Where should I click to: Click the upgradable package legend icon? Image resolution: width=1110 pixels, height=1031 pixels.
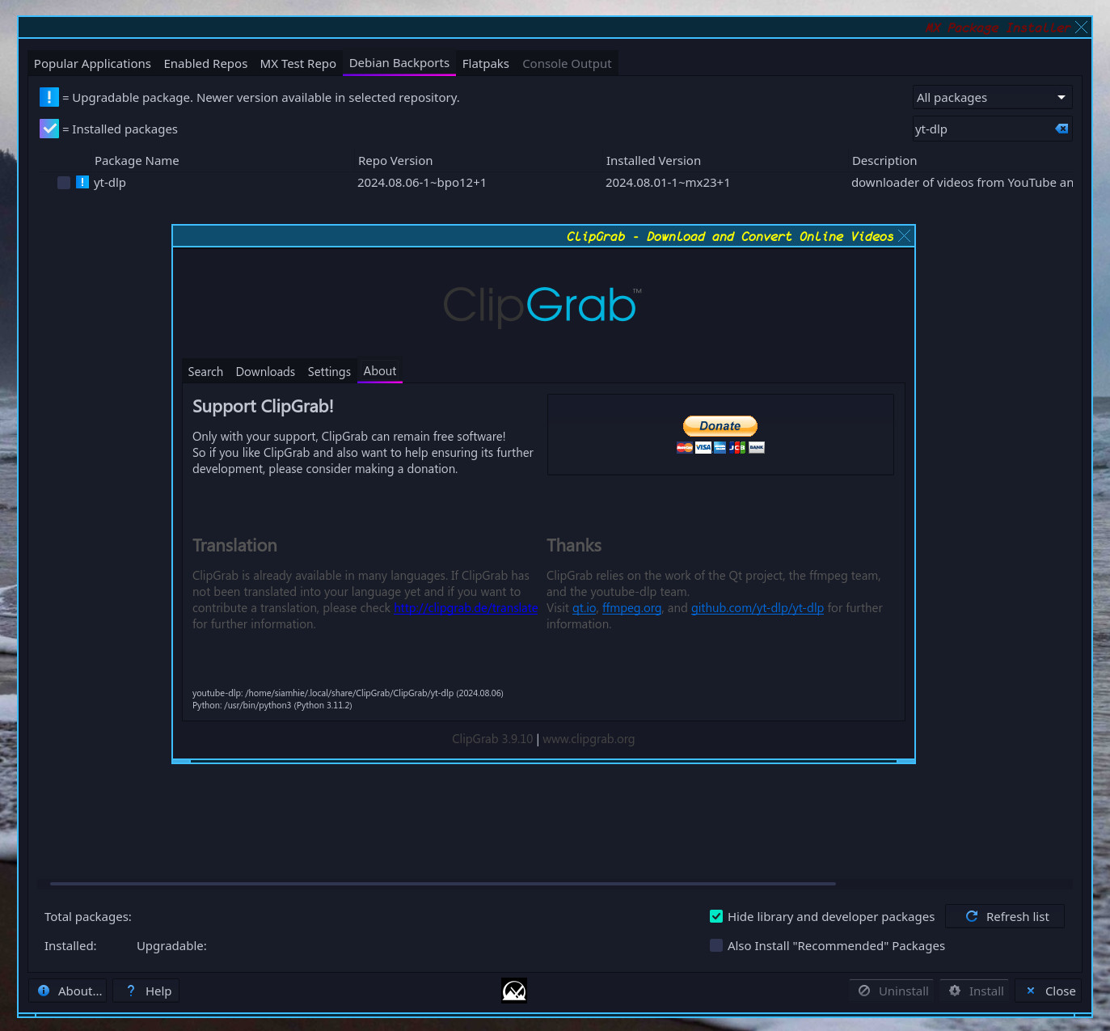[49, 97]
